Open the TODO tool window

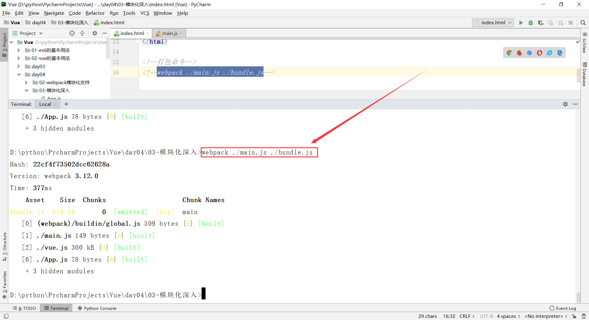coord(25,308)
